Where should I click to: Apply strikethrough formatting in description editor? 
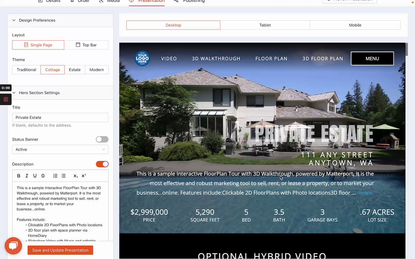click(x=43, y=176)
